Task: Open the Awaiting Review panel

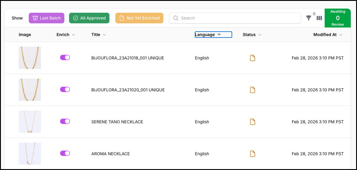Action: click(x=338, y=18)
